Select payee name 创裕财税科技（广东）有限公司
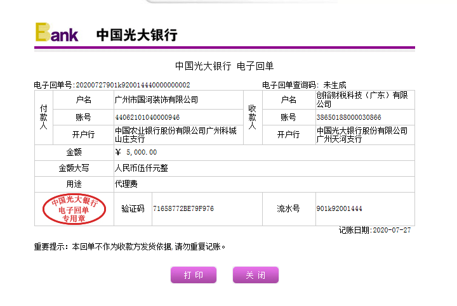The image size is (457, 306). click(362, 99)
